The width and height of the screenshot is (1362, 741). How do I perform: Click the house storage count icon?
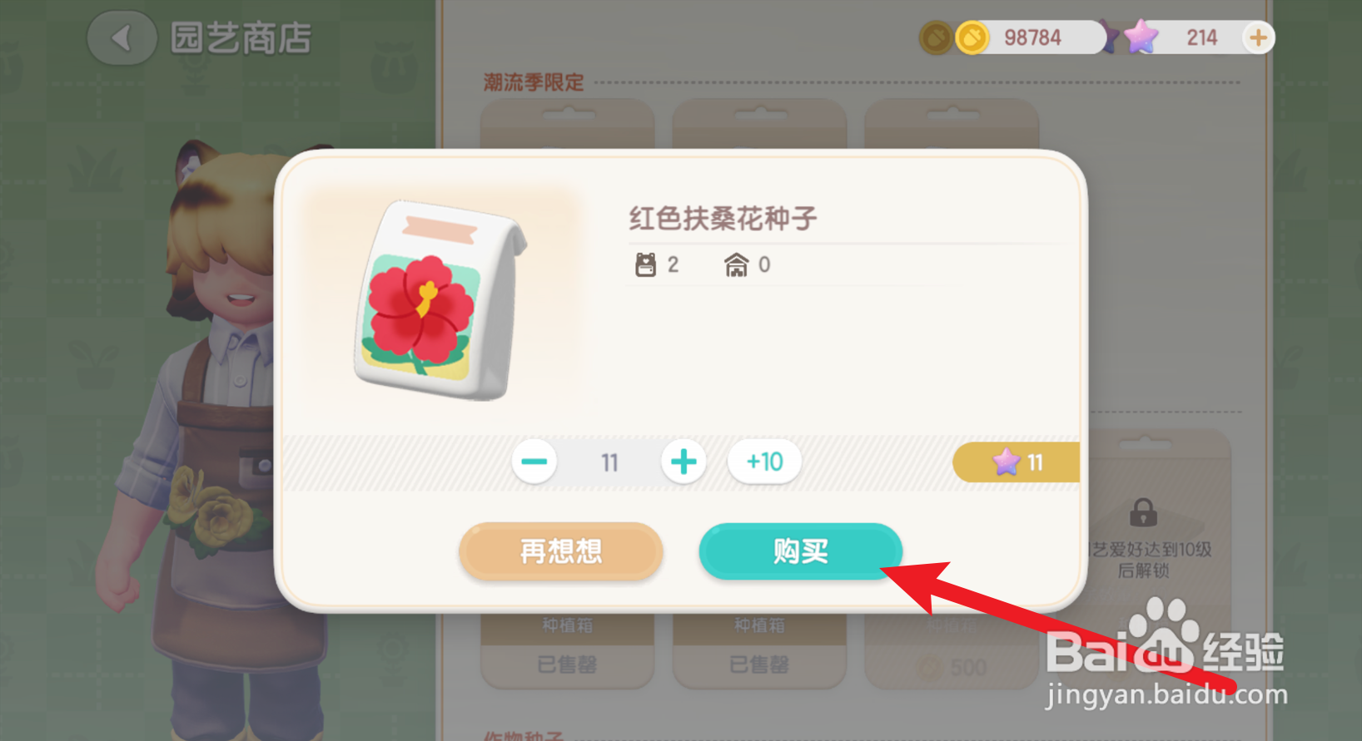coord(736,264)
